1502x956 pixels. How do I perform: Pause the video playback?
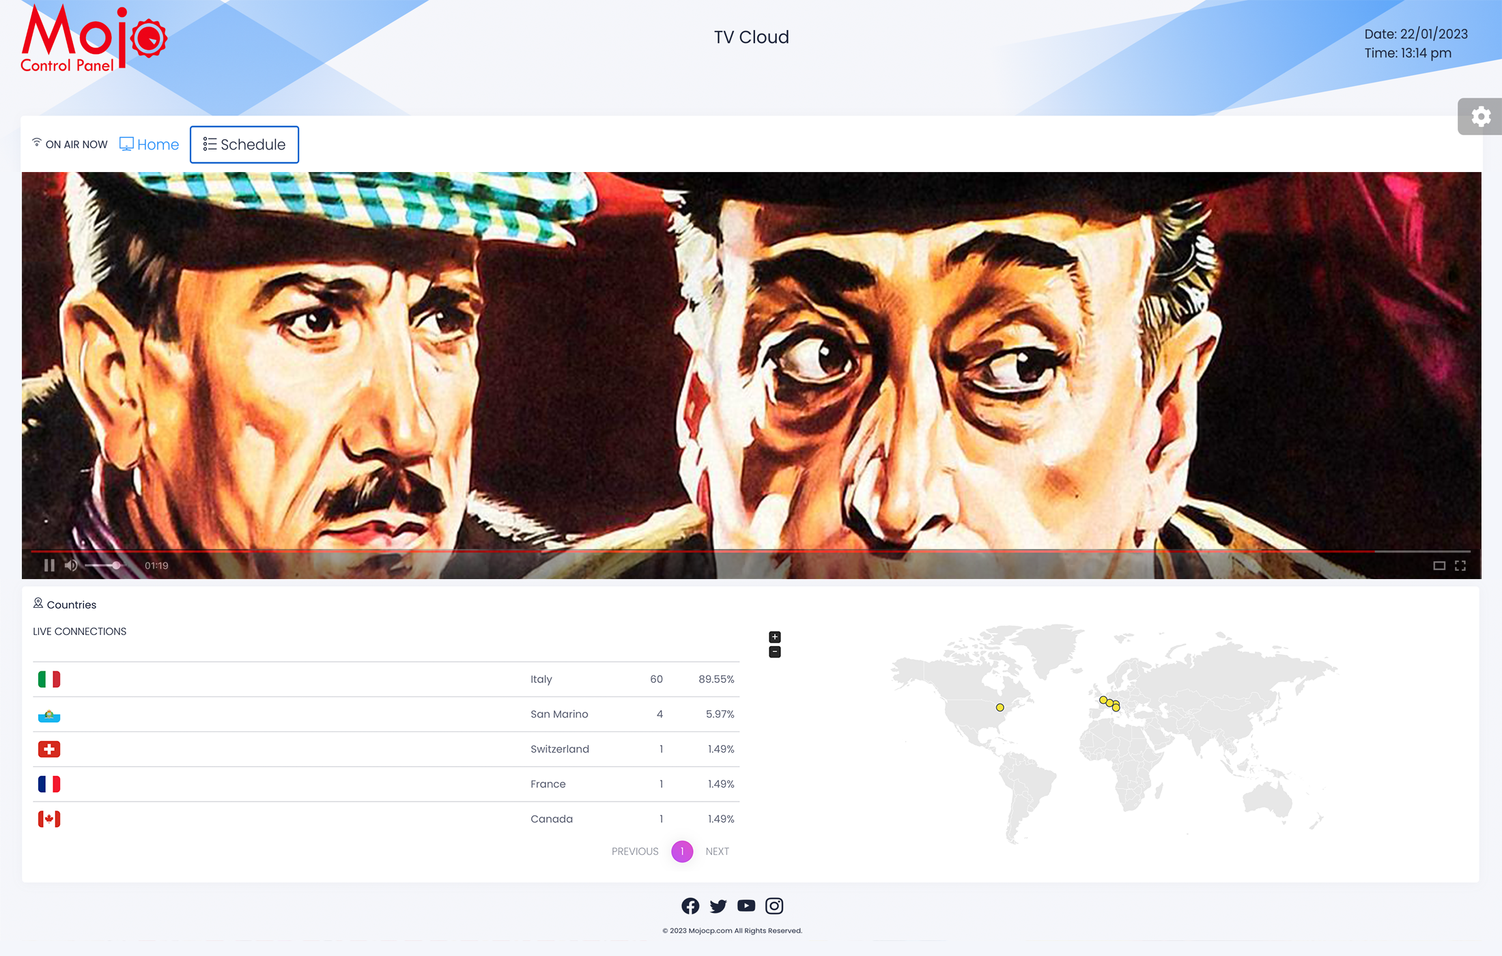49,565
